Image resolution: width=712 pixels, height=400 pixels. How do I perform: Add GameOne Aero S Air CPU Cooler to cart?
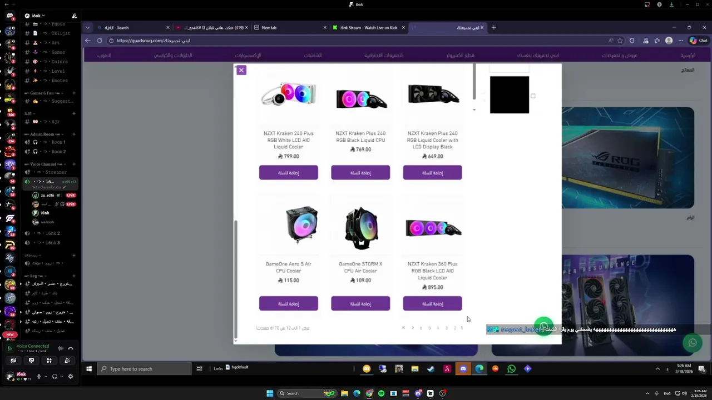288,303
